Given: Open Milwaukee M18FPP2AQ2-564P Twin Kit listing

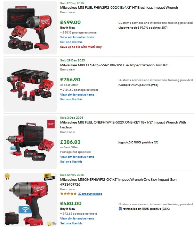Looking at the screenshot, I should pyautogui.click(x=114, y=65).
